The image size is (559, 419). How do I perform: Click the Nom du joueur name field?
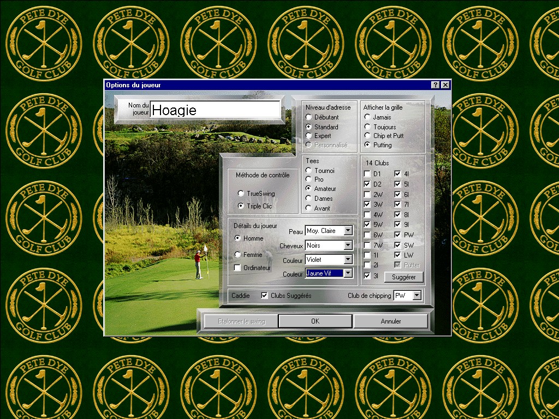point(215,110)
